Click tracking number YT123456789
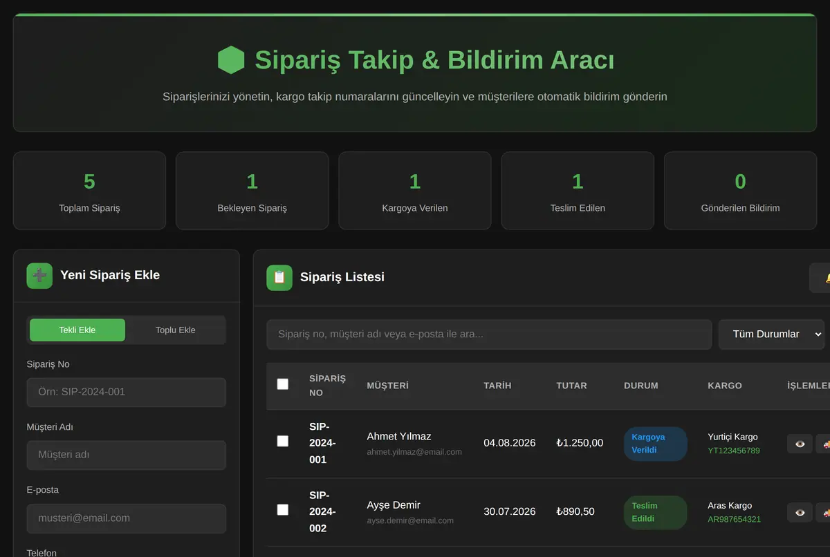Viewport: 830px width, 557px height. tap(734, 451)
